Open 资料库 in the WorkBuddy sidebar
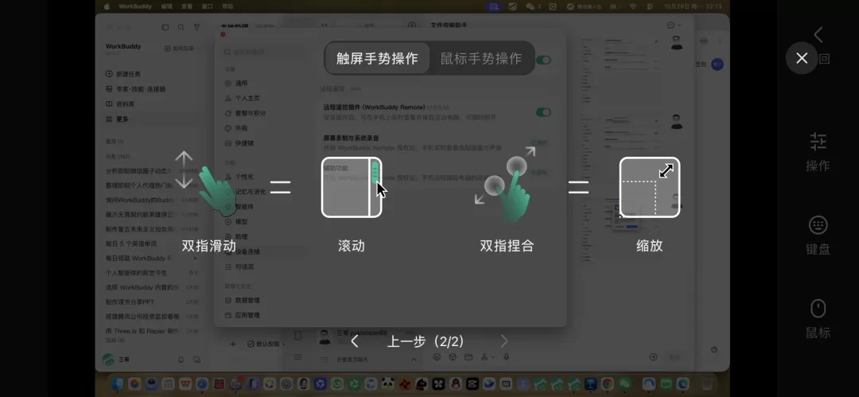Viewport: 859px width, 397px height. tap(121, 104)
